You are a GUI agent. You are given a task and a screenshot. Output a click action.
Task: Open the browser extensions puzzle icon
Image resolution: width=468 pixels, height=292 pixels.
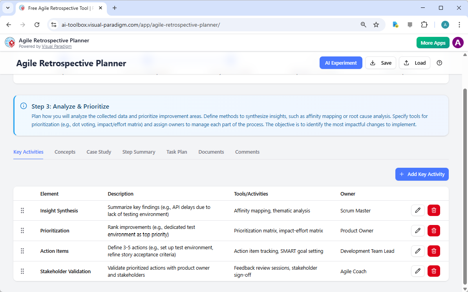pyautogui.click(x=424, y=24)
